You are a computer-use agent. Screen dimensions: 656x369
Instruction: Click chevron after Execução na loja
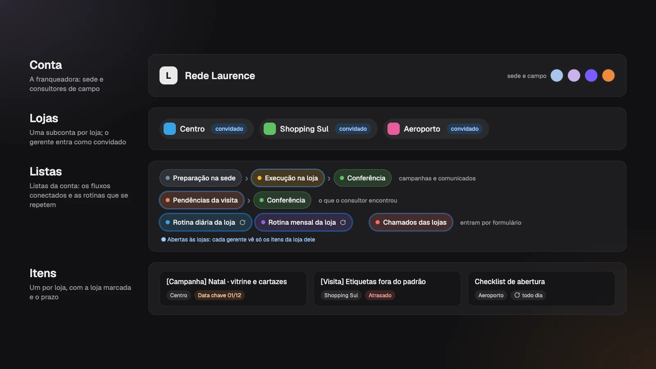click(x=329, y=178)
